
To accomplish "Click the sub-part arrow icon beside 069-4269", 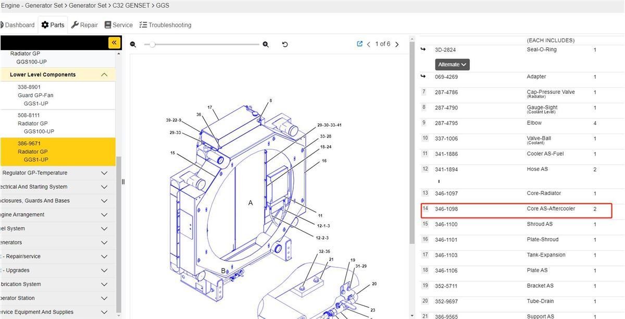I will point(423,77).
